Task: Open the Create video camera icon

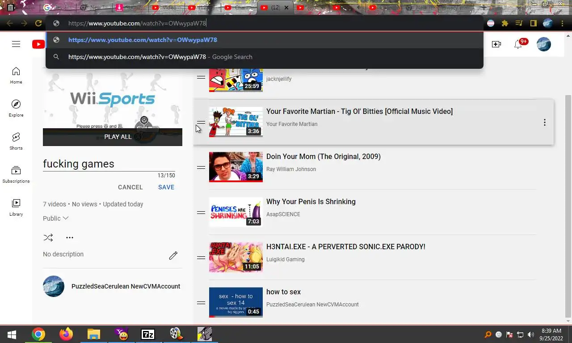Action: point(496,44)
